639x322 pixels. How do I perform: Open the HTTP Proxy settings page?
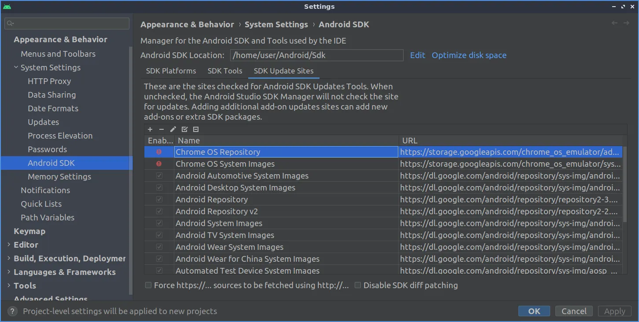coord(49,81)
